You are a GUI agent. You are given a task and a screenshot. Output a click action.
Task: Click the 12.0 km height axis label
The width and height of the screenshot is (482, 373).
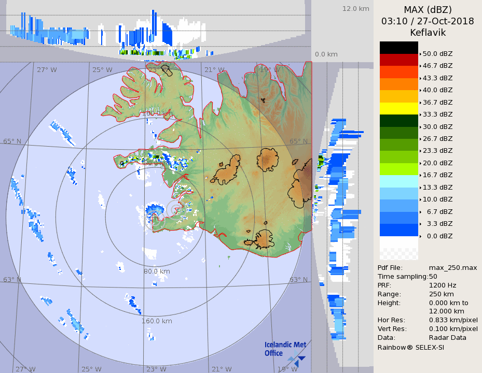tap(355, 8)
